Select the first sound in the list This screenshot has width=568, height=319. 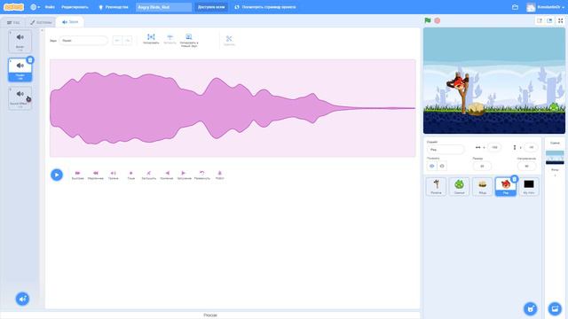[x=20, y=41]
